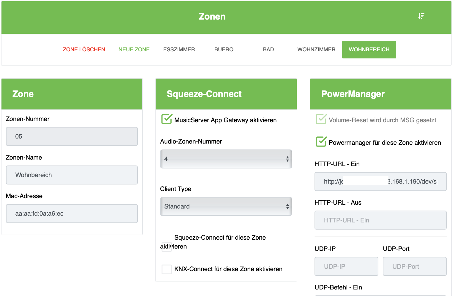The width and height of the screenshot is (455, 296).
Task: Click NEUE ZONE to add zone
Action: 134,50
